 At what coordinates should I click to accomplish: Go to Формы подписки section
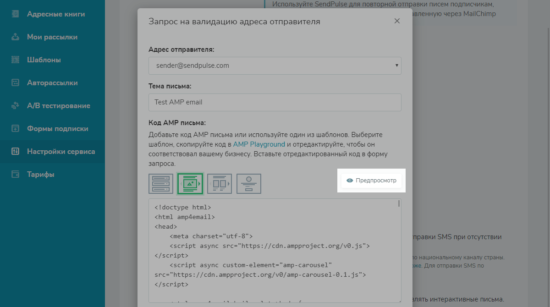point(57,129)
